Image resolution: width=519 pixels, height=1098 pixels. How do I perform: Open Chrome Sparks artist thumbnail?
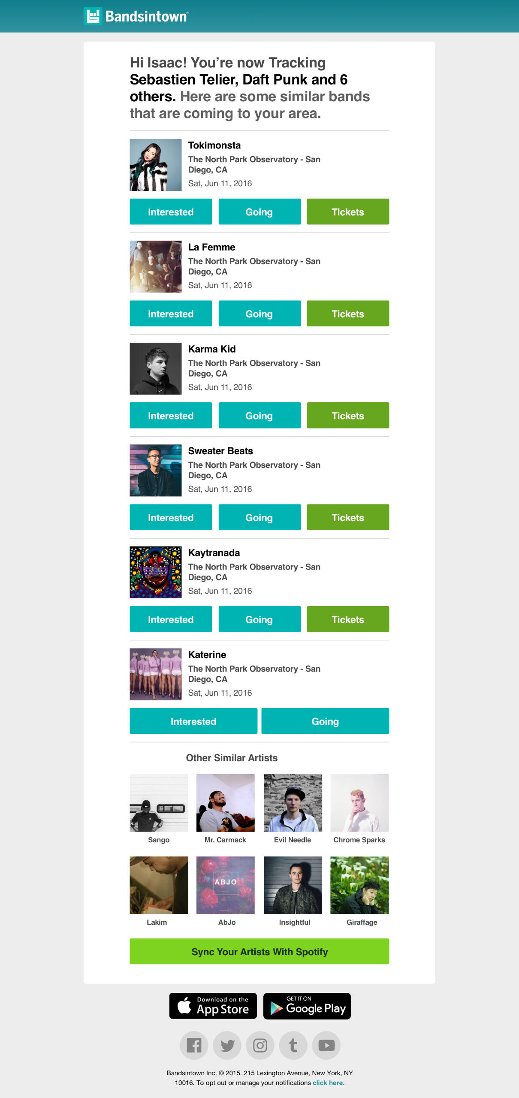coord(359,803)
